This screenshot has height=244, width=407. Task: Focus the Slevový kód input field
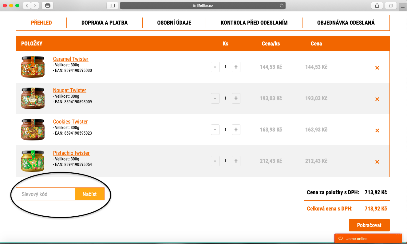tap(45, 194)
